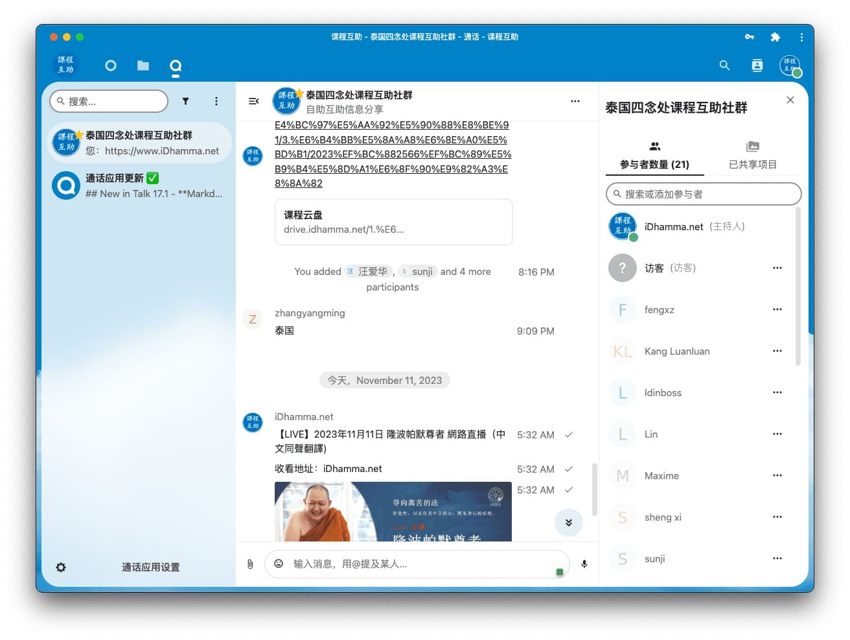The image size is (850, 640).
Task: Open the emoji picker smiley icon
Action: (279, 563)
